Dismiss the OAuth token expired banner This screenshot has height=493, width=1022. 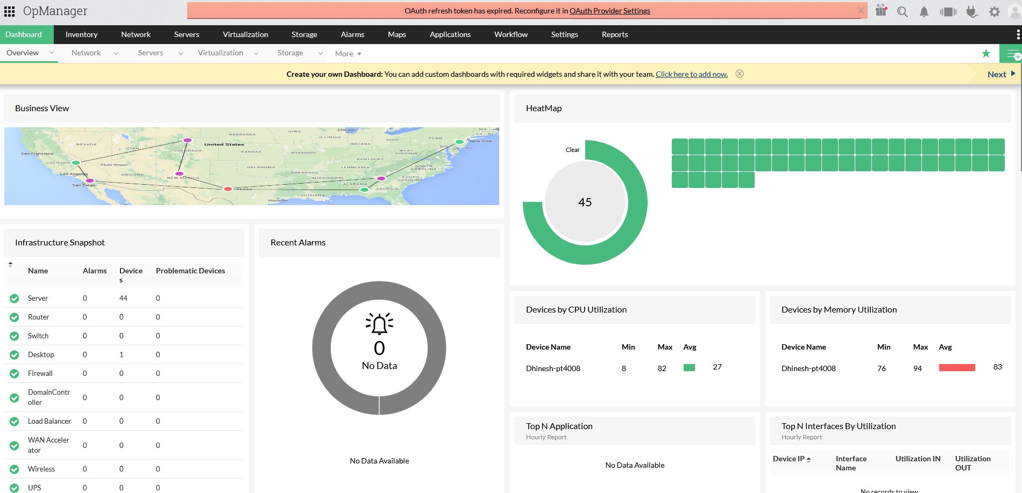point(861,11)
